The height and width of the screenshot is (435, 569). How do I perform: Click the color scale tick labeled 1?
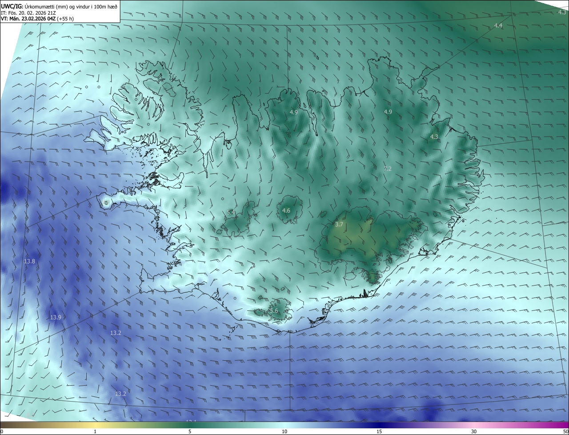95,431
